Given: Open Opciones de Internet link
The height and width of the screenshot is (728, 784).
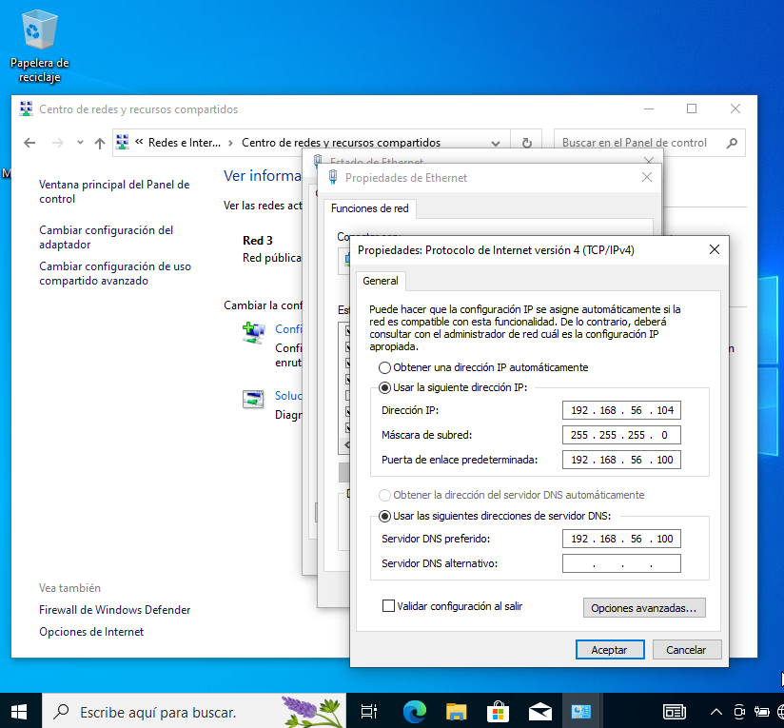Looking at the screenshot, I should 91,632.
